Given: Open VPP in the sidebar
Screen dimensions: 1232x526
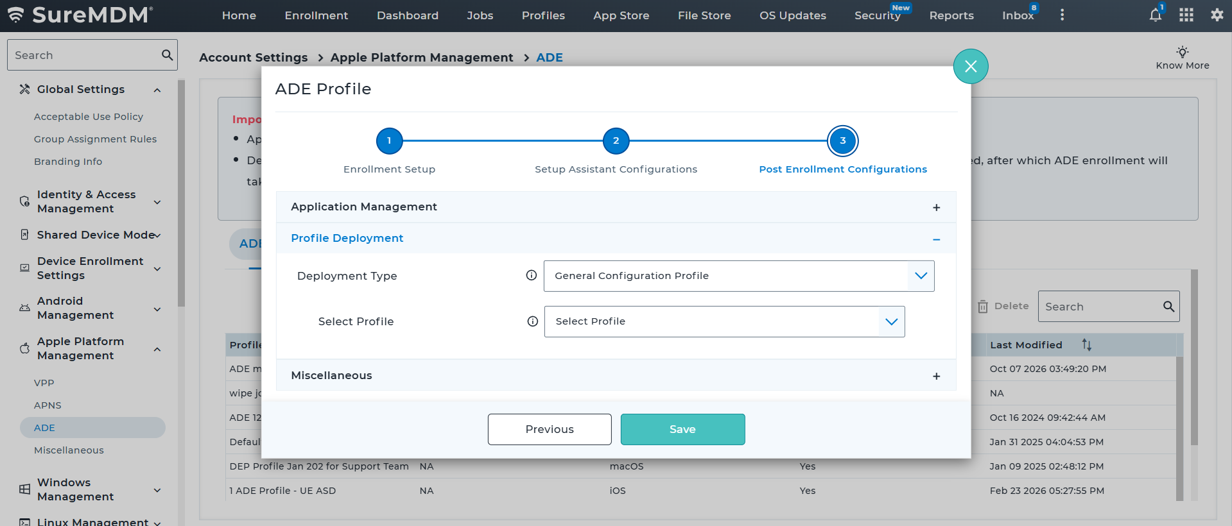Looking at the screenshot, I should coord(44,383).
